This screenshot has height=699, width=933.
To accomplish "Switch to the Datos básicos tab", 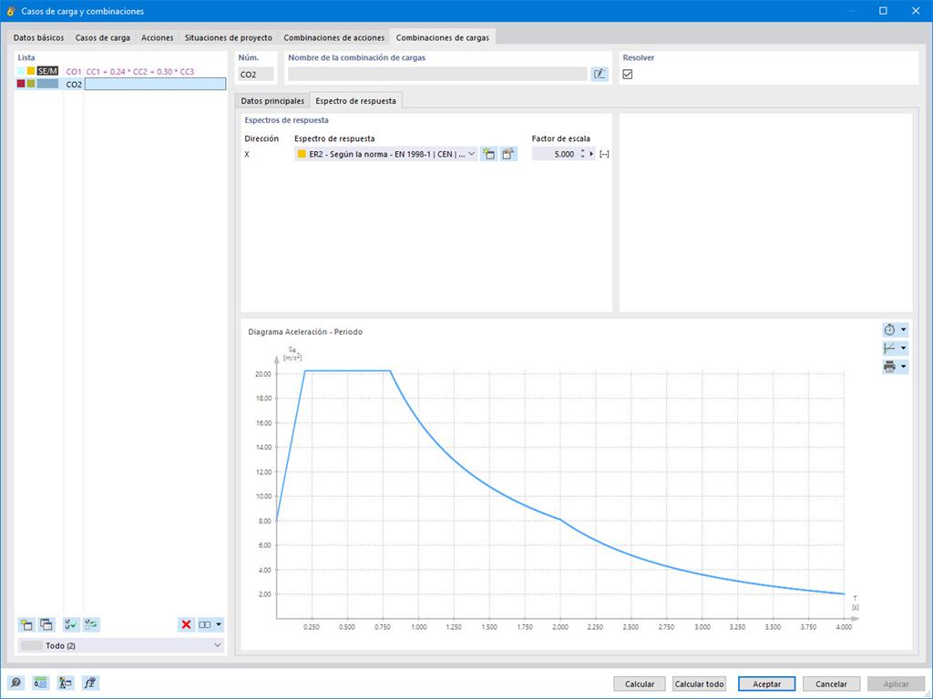I will (x=38, y=37).
